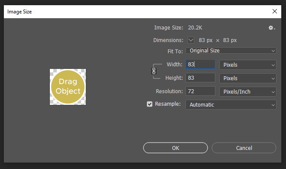Expand the Resample method dropdown
The width and height of the screenshot is (286, 169).
231,104
